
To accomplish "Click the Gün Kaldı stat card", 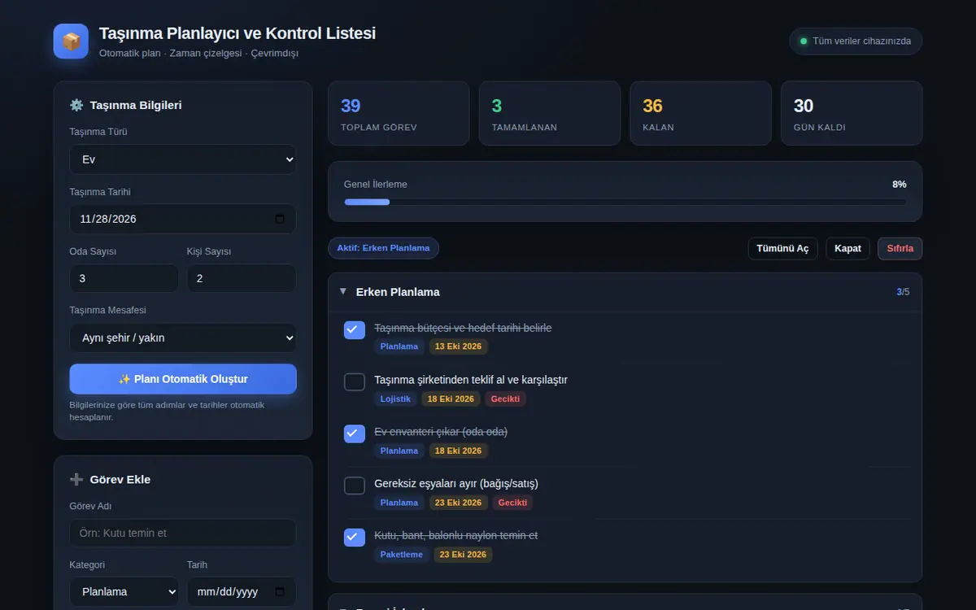I will point(852,113).
